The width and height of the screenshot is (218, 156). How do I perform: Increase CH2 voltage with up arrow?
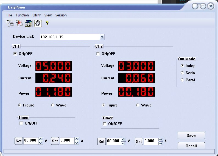(x=124, y=140)
